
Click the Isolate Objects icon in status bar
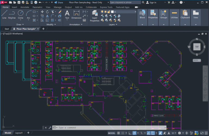pos(191,133)
